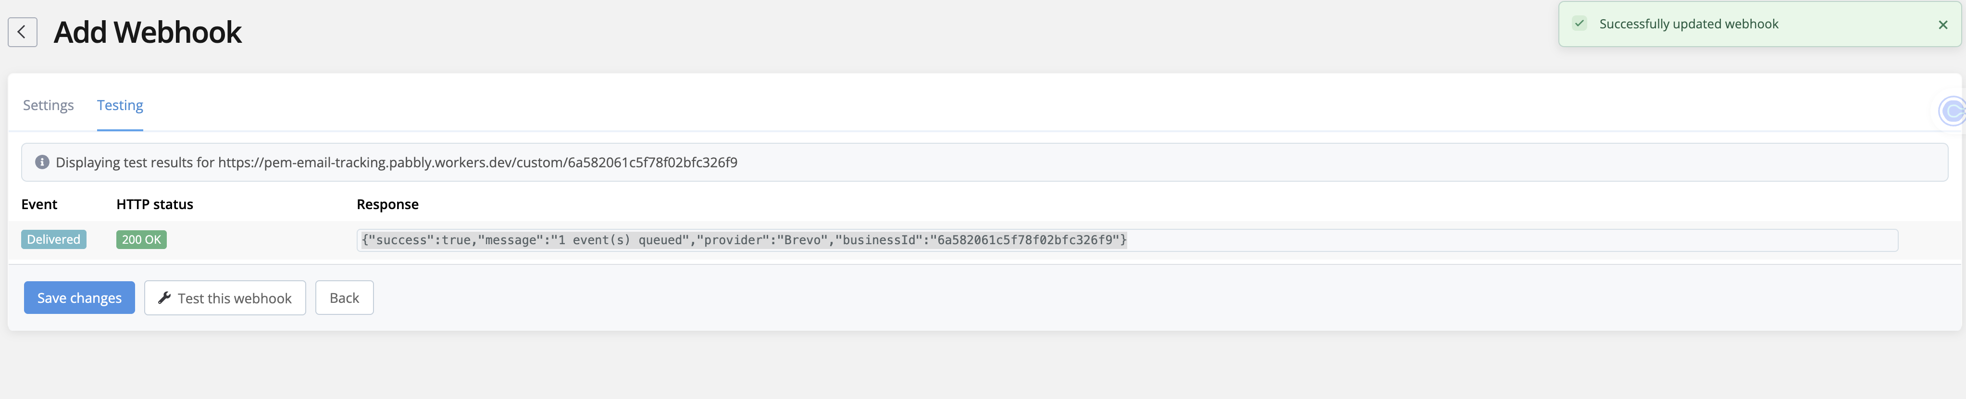1966x399 pixels.
Task: Click the wrench icon on test button
Action: [x=164, y=299]
